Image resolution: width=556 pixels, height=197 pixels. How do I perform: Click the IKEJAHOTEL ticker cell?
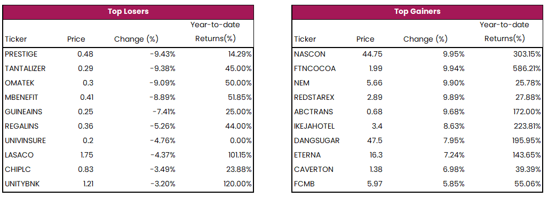pyautogui.click(x=314, y=126)
